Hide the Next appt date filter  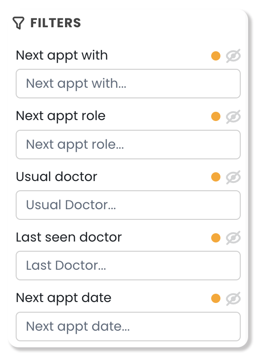(233, 298)
